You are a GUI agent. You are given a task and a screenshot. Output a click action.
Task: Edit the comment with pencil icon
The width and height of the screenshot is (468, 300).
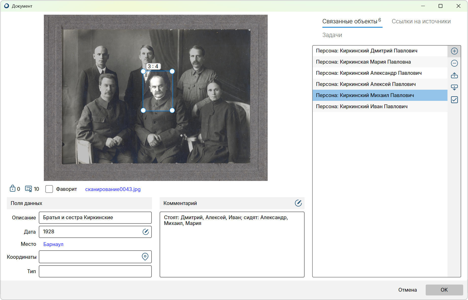[x=298, y=203]
